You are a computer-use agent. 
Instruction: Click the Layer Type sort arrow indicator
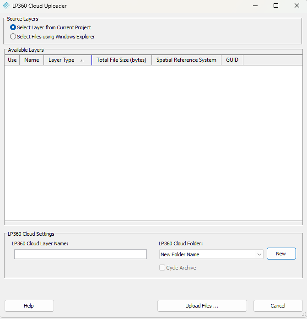[82, 60]
